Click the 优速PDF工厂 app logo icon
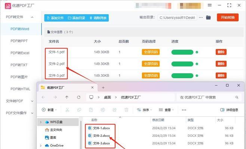The width and height of the screenshot is (246, 149). point(8,6)
